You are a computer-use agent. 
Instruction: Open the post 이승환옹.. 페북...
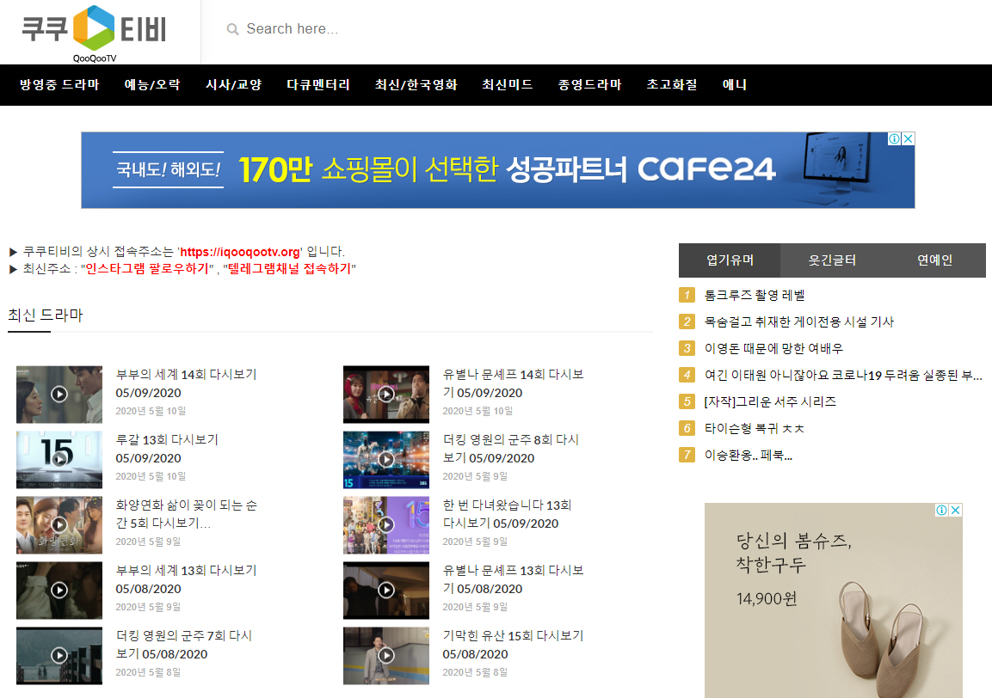pyautogui.click(x=748, y=456)
